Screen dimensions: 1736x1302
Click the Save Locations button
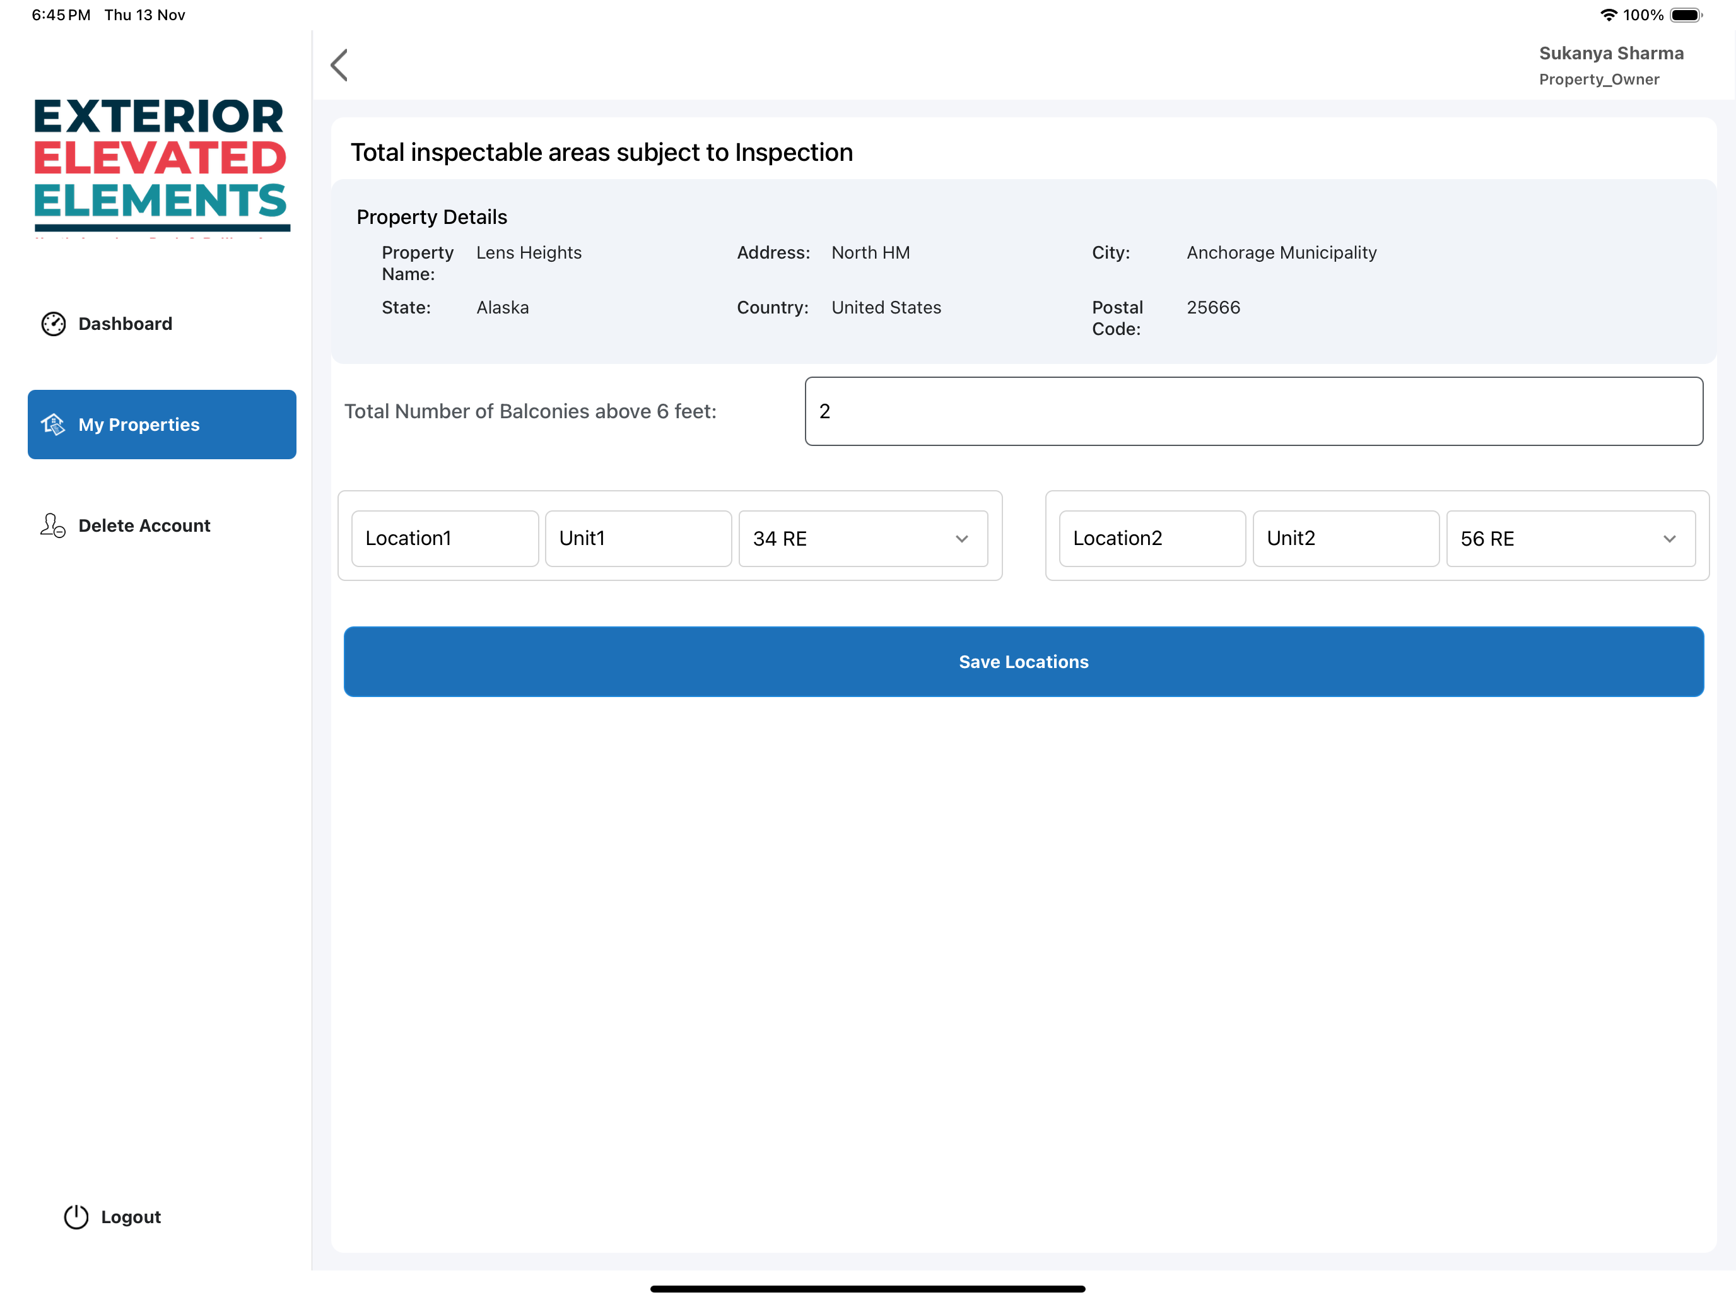pyautogui.click(x=1023, y=662)
